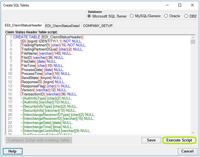200x157 pixels.
Task: Open the Help for this dialog
Action: [12, 151]
